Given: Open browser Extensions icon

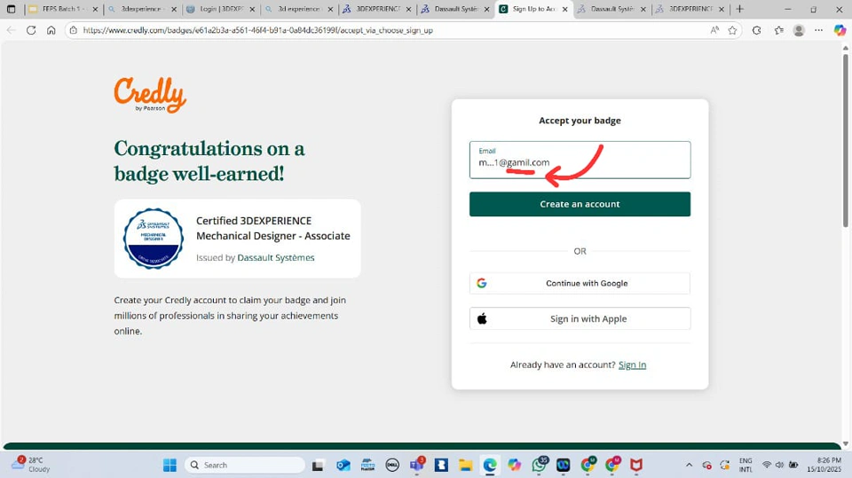Looking at the screenshot, I should [756, 30].
